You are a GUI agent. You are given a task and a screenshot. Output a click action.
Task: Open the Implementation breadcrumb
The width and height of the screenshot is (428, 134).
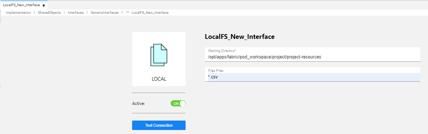(19, 12)
